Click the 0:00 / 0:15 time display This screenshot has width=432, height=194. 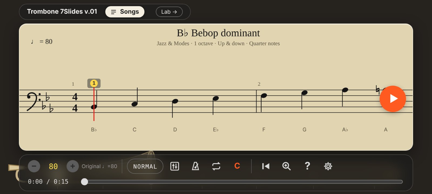point(48,182)
